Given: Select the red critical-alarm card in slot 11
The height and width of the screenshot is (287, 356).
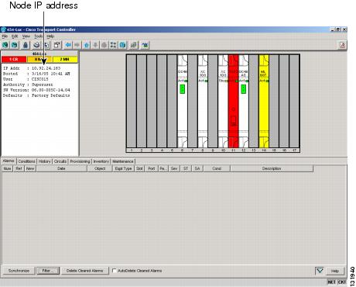Looking at the screenshot, I should click(233, 101).
